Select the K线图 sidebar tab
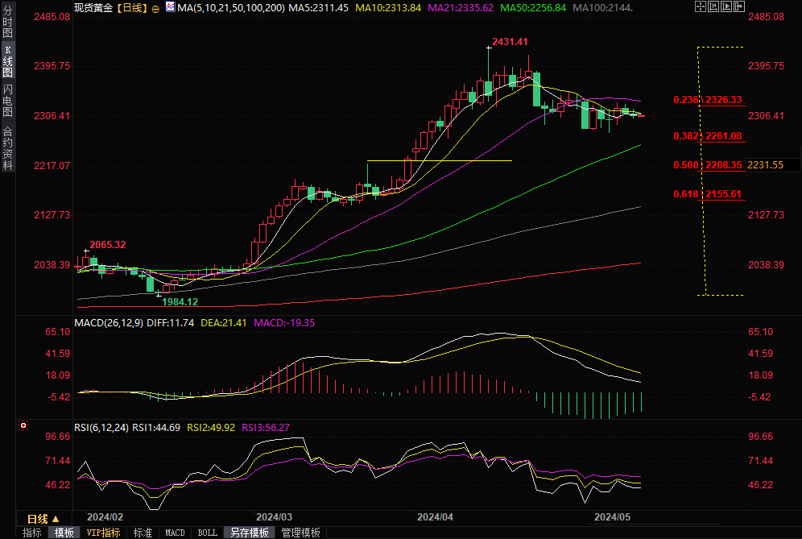802x539 pixels. (x=7, y=60)
